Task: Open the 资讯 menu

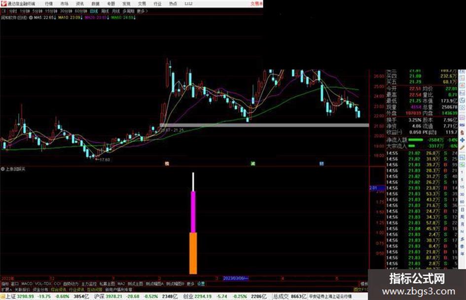Action: click(80, 3)
